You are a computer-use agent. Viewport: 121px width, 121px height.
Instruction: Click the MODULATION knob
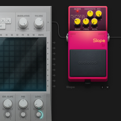tap(23, 23)
